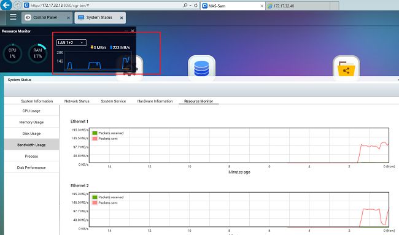399x235 pixels.
Task: Open the System Service tab
Action: (x=113, y=101)
